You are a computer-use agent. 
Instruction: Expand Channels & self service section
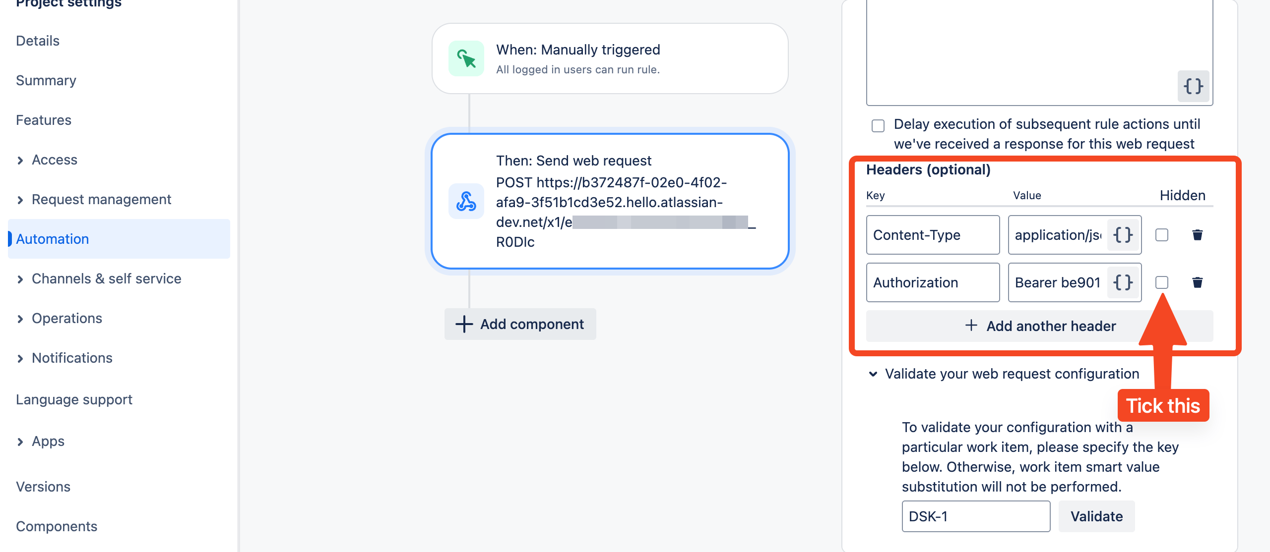tap(20, 279)
